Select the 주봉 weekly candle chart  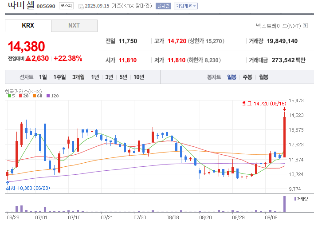(x=247, y=77)
